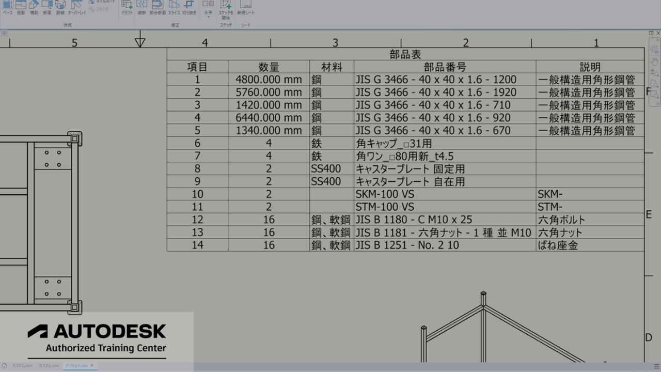The width and height of the screenshot is (661, 372).
Task: Click the 部品番号 column header
Action: pos(445,67)
